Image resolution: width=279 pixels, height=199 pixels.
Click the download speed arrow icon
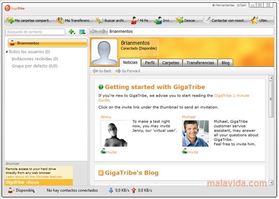click(111, 190)
